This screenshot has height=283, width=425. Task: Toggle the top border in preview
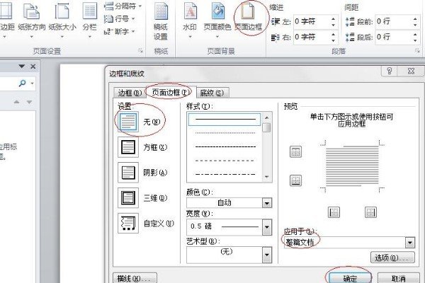(x=295, y=151)
